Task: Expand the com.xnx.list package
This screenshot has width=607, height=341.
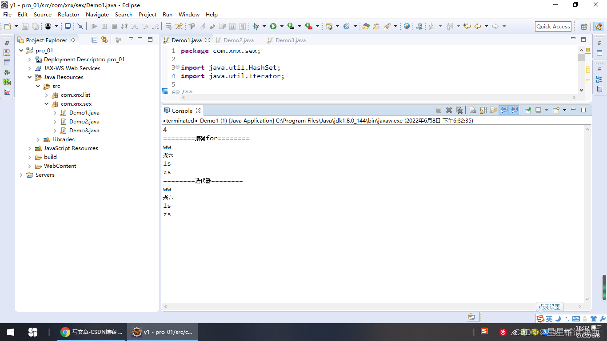Action: [46, 95]
